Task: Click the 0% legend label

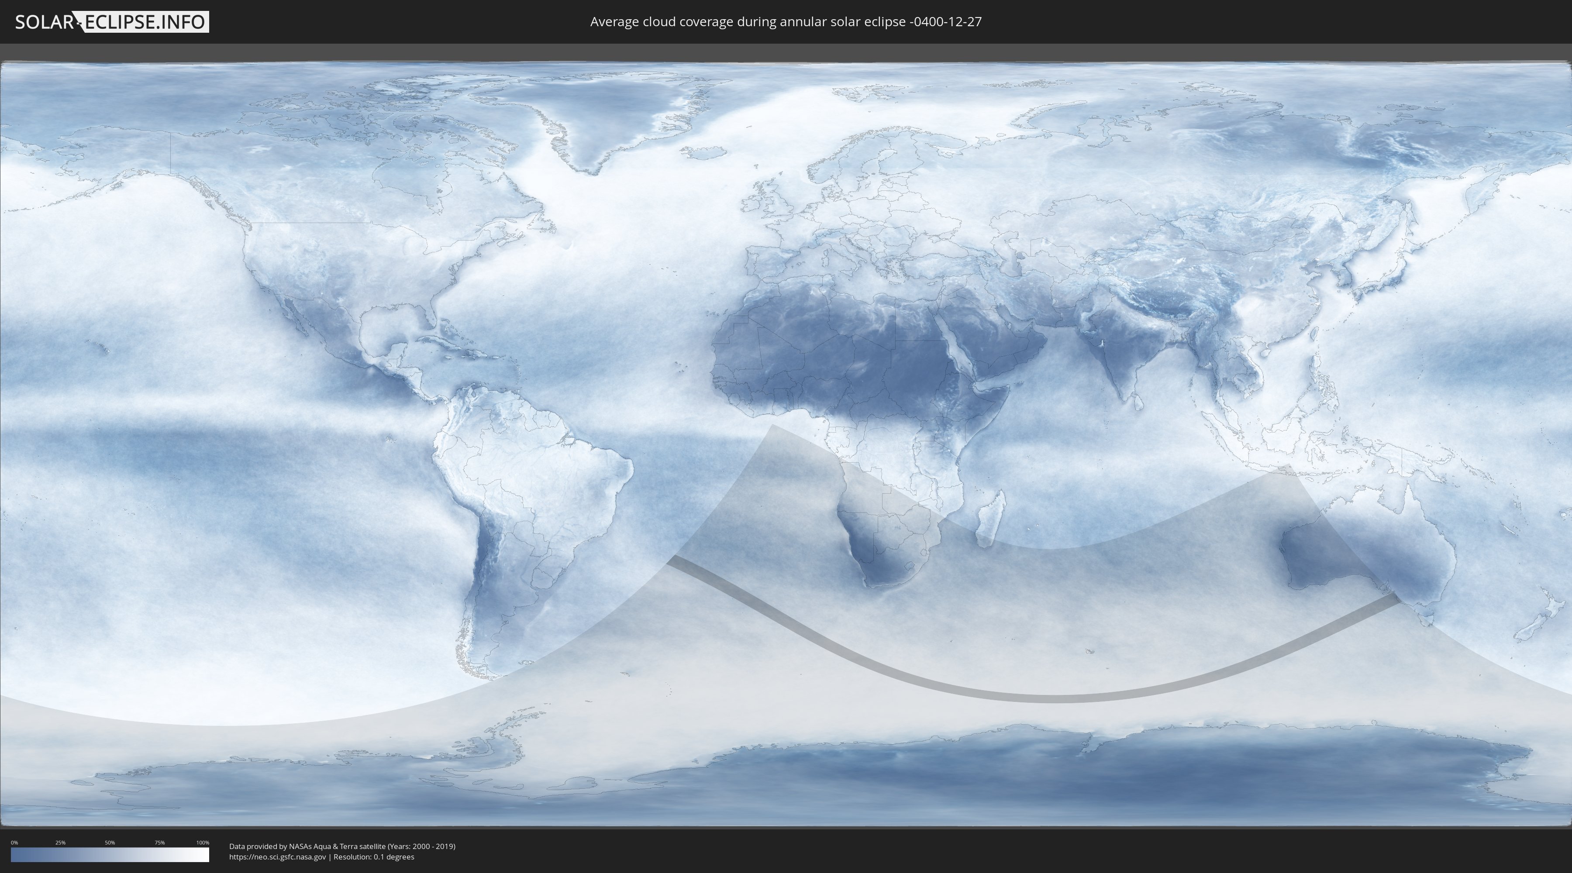Action: click(x=15, y=842)
